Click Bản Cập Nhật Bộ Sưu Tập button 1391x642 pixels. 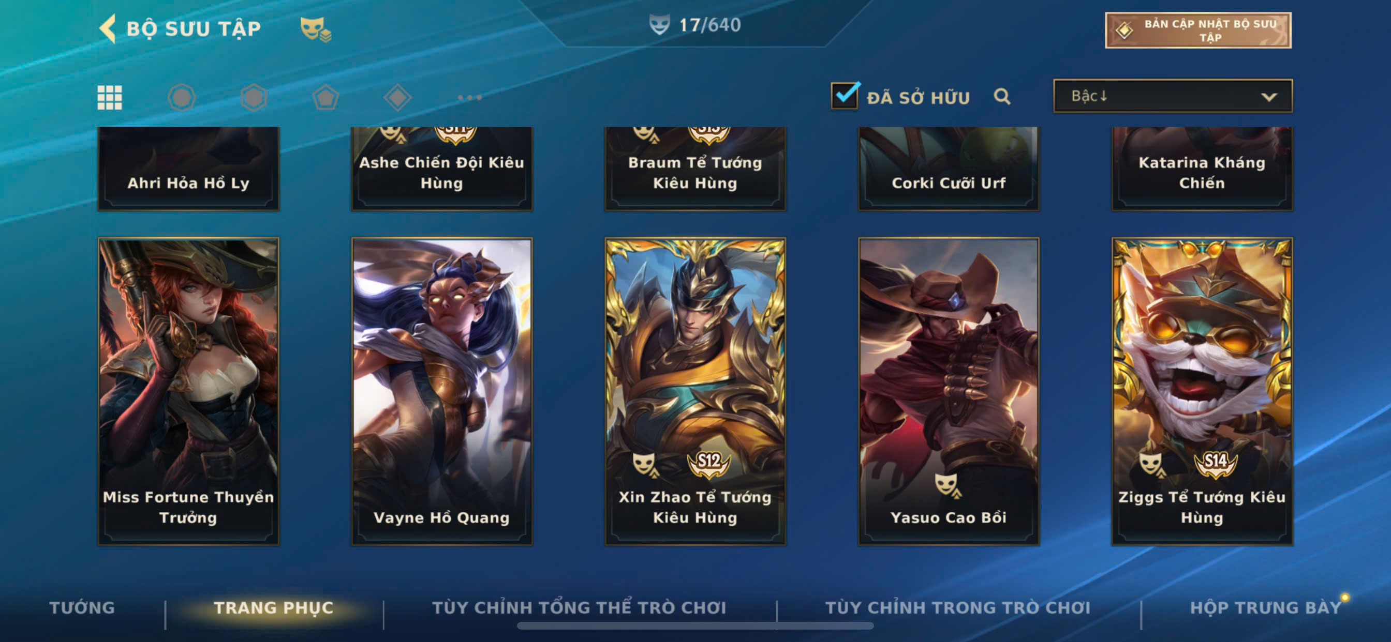coord(1197,30)
